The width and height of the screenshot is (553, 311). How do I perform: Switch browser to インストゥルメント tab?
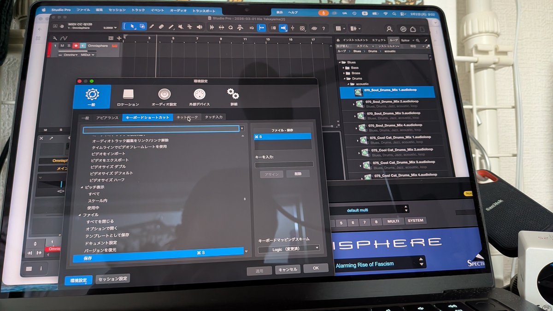(x=355, y=41)
